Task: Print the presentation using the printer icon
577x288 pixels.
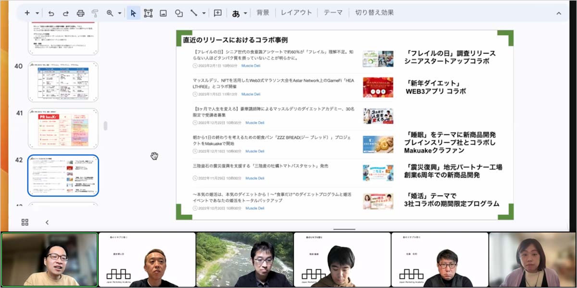Action: point(80,13)
